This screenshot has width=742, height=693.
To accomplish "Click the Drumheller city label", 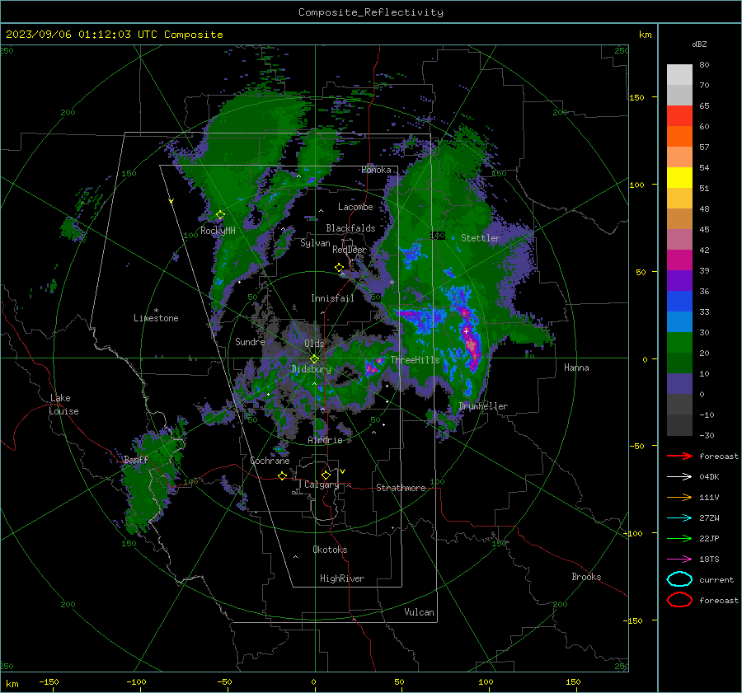I will 483,406.
